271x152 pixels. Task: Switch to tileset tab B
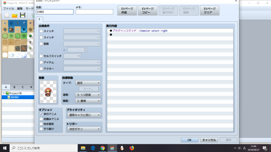[14, 87]
